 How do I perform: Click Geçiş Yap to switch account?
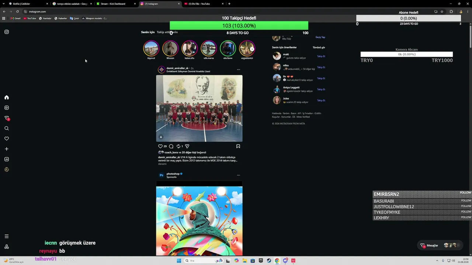(x=320, y=37)
